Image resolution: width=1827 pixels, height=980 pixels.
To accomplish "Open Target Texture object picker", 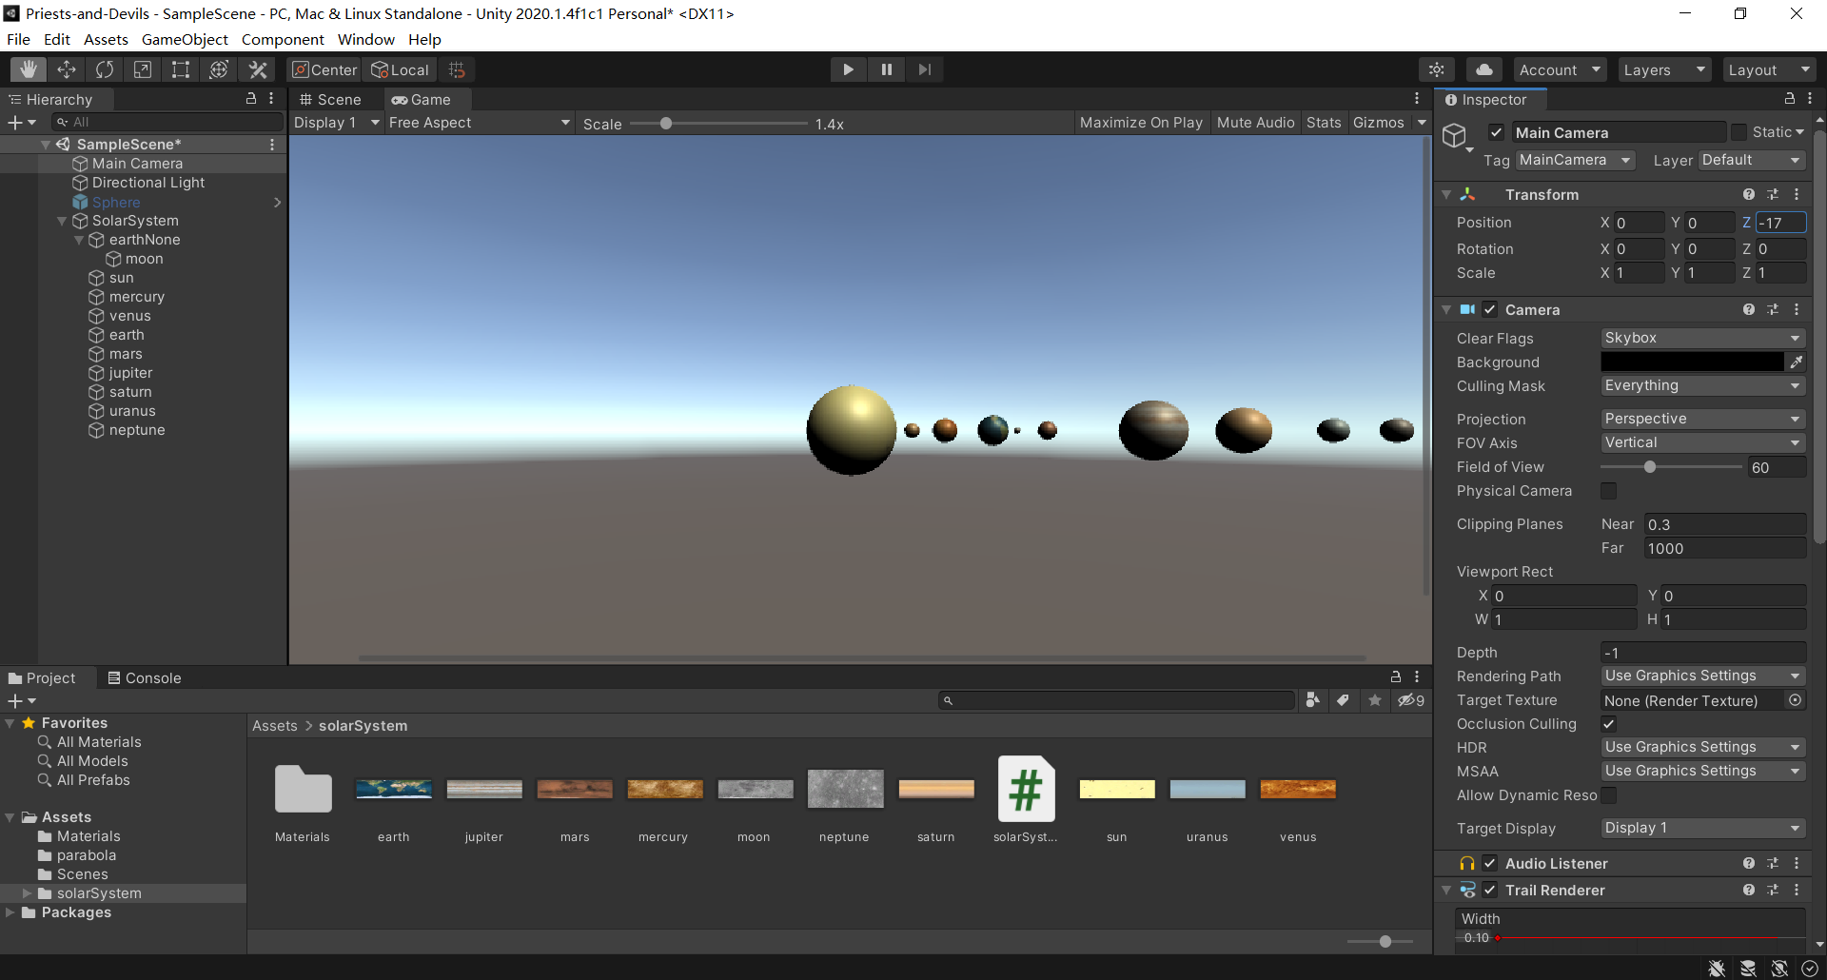I will tap(1795, 700).
